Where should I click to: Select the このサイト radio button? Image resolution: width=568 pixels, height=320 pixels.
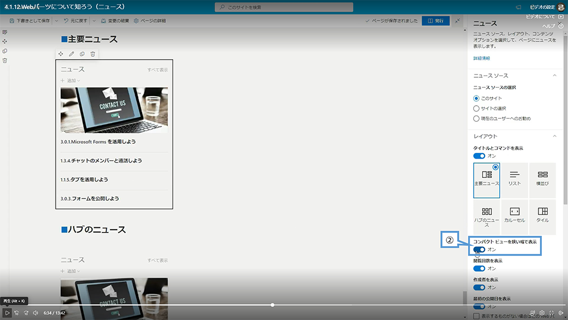pyautogui.click(x=477, y=98)
